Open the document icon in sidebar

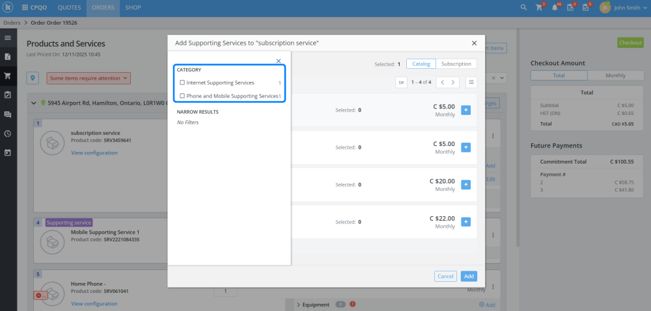tap(7, 56)
